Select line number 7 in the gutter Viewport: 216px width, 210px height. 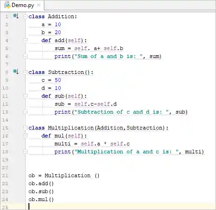7,64
